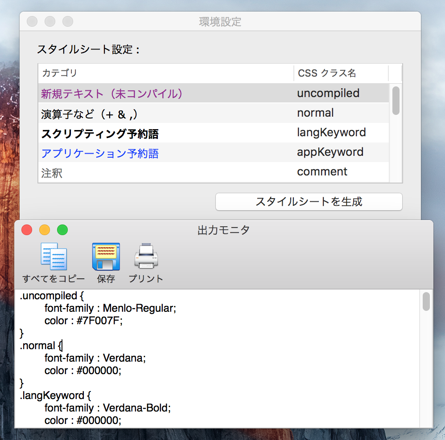445x440 pixels.
Task: Click the uncompiled CSS class cell
Action: click(328, 93)
